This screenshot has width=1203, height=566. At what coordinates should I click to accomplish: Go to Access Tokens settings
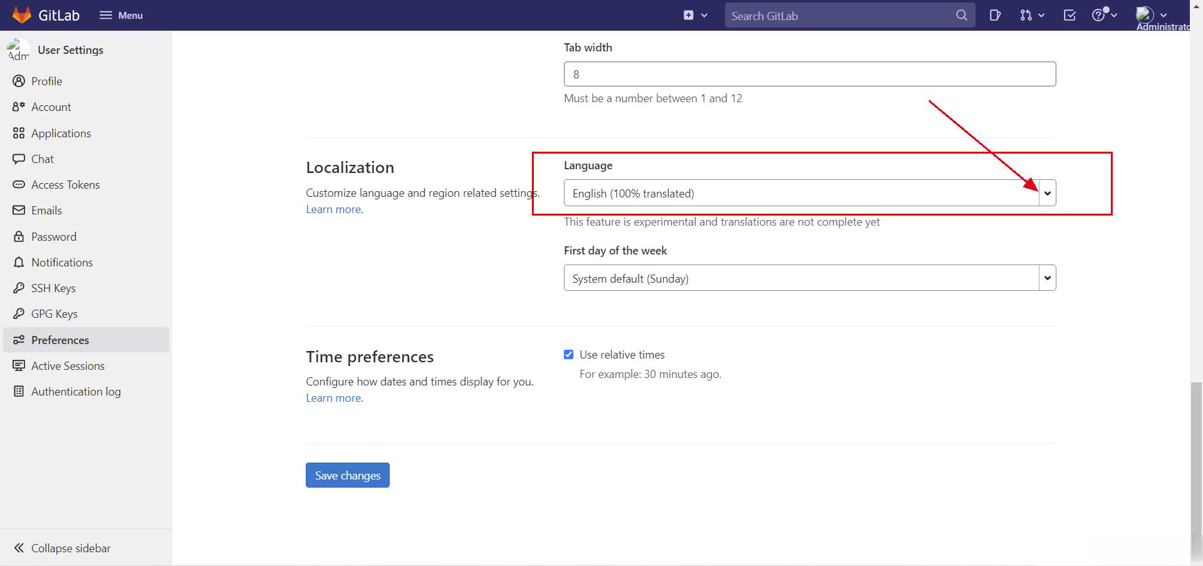click(65, 185)
